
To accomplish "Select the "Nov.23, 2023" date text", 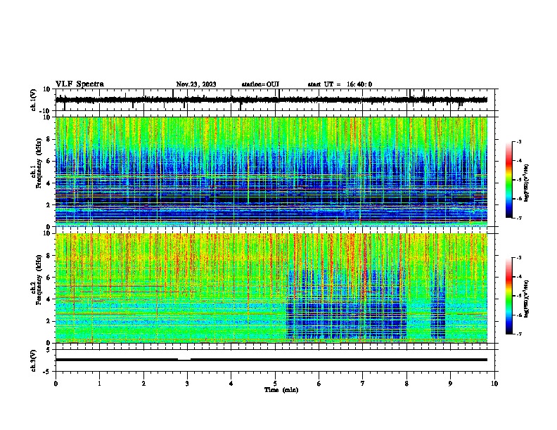I will coord(196,84).
